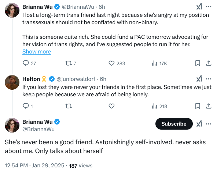Viewport: 217px width, 171px height.
Task: Click the Subscribe button
Action: coord(174,124)
